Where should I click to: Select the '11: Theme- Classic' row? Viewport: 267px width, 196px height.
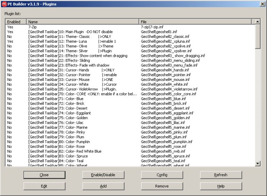pyautogui.click(x=130, y=36)
